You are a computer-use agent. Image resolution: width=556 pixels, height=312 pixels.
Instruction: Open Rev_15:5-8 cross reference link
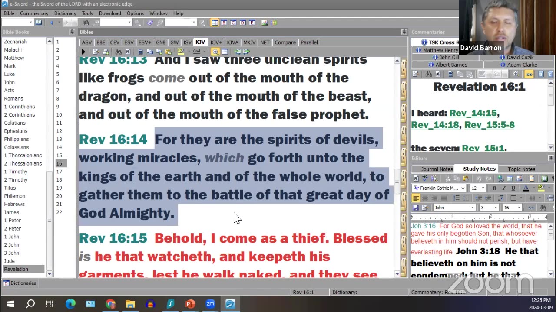coord(489,125)
